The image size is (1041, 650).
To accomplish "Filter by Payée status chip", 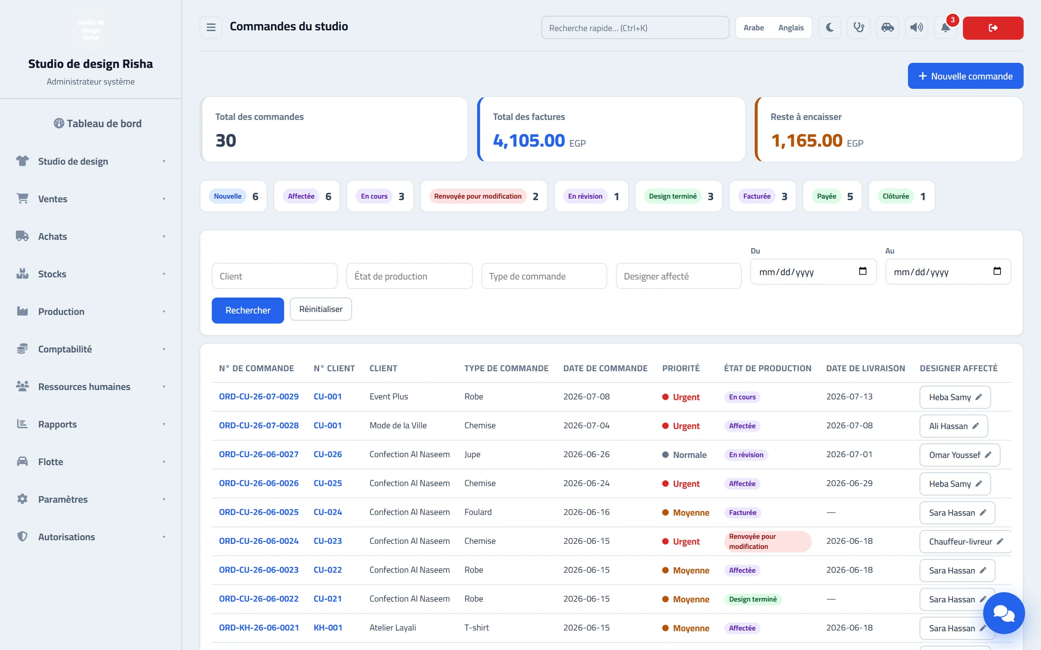I will tap(832, 196).
